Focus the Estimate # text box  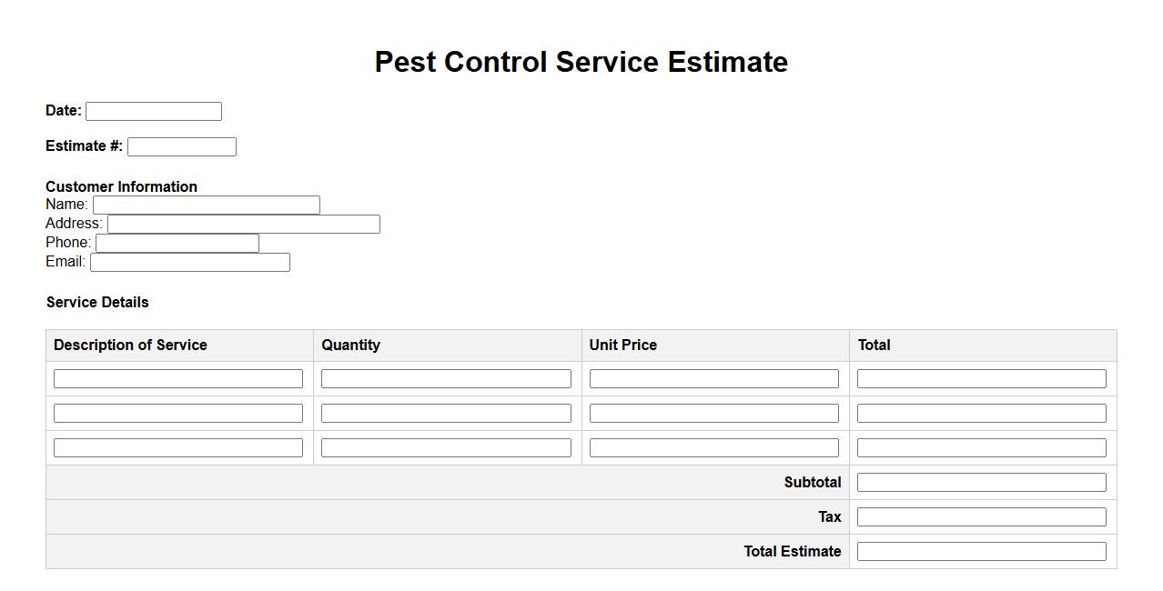[182, 146]
